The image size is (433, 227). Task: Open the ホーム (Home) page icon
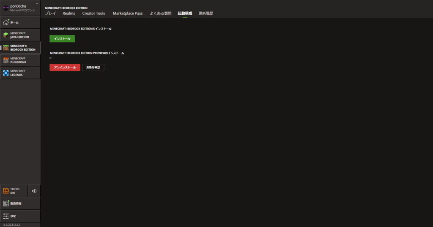pyautogui.click(x=6, y=22)
